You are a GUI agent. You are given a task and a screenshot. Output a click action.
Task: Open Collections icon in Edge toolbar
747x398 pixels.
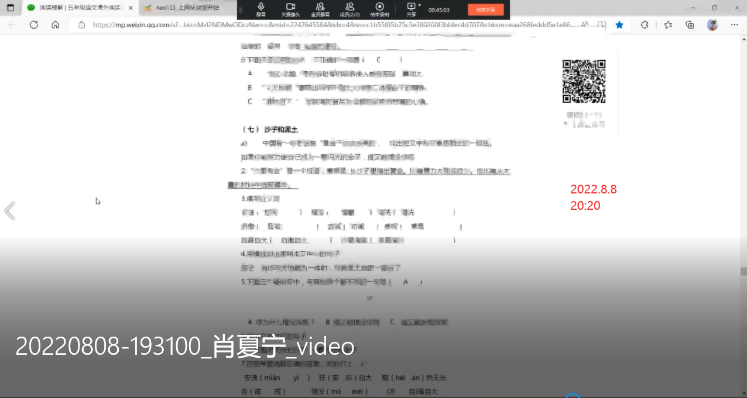[690, 25]
